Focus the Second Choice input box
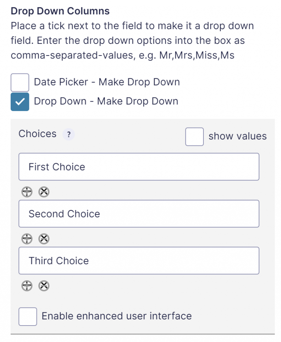Image resolution: width=281 pixels, height=342 pixels. [x=139, y=214]
